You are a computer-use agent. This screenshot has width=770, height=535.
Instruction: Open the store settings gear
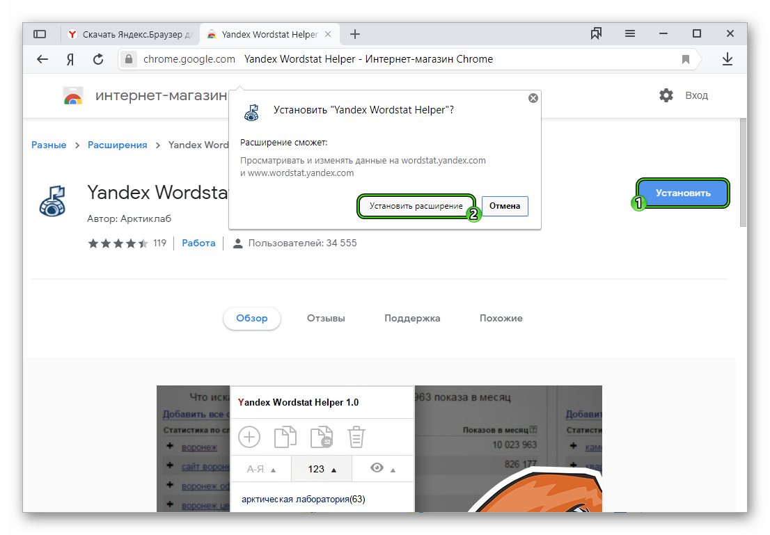pyautogui.click(x=666, y=95)
